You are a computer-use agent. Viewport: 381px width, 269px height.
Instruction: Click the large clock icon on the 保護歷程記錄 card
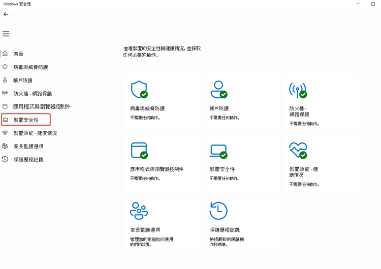218,211
